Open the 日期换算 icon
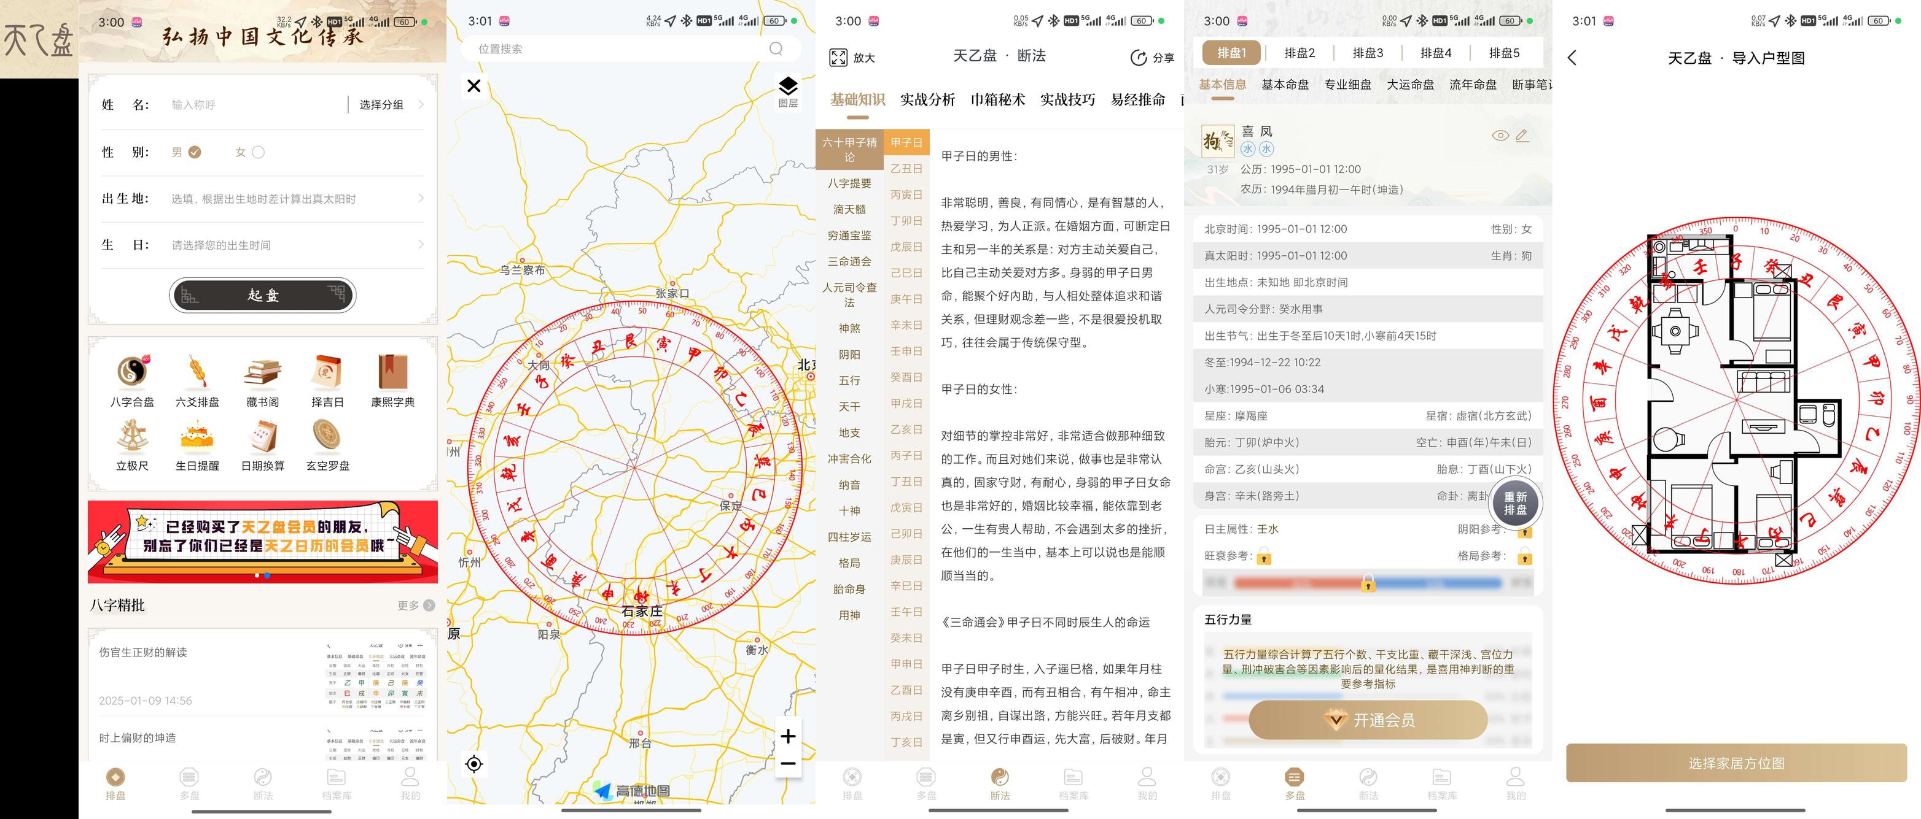Screen dimensions: 1921x819 coord(262,436)
